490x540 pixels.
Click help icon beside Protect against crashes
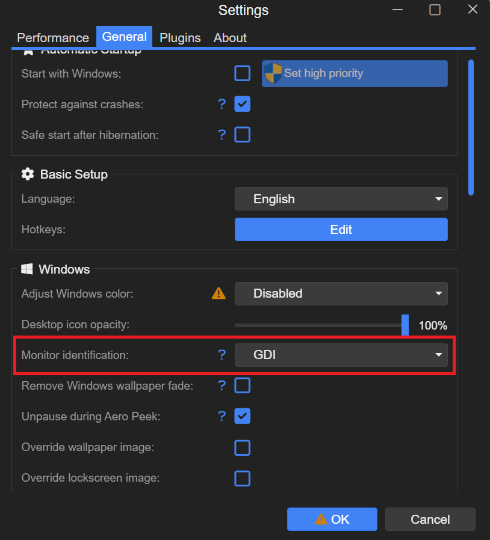222,104
